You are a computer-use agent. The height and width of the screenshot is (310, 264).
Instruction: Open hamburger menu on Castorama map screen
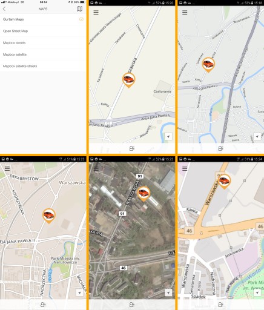click(96, 13)
